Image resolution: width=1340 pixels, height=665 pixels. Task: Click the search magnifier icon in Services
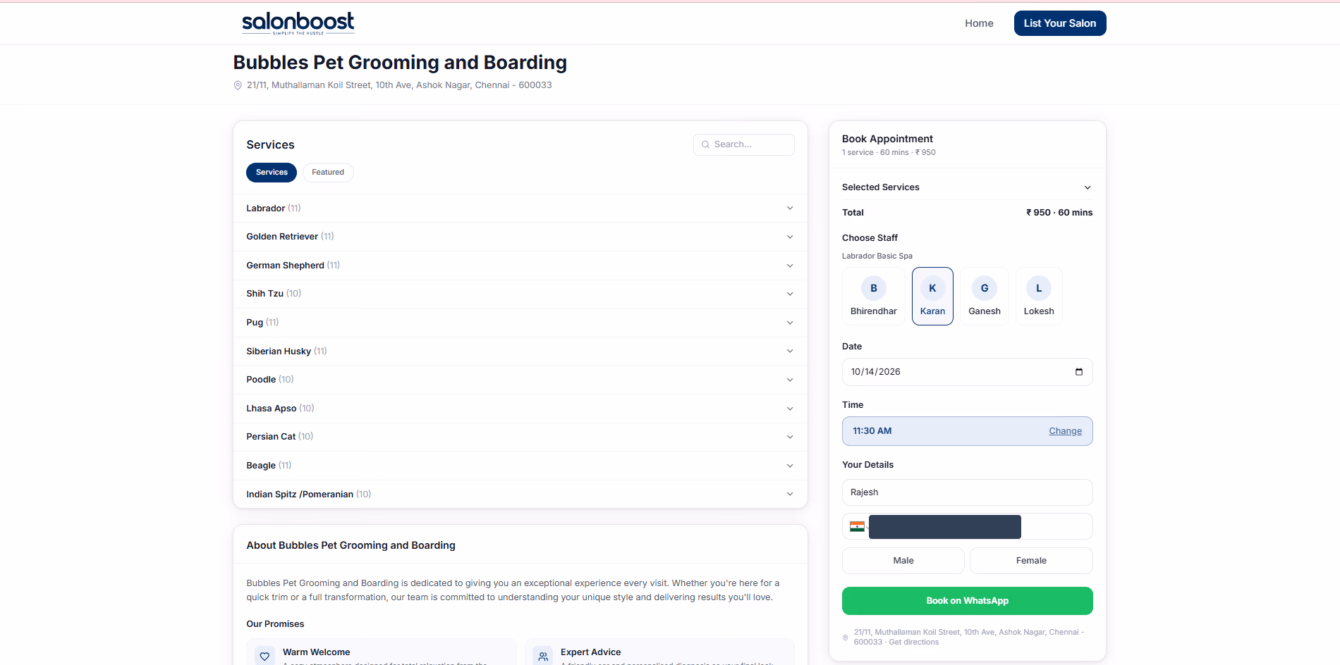pyautogui.click(x=705, y=144)
